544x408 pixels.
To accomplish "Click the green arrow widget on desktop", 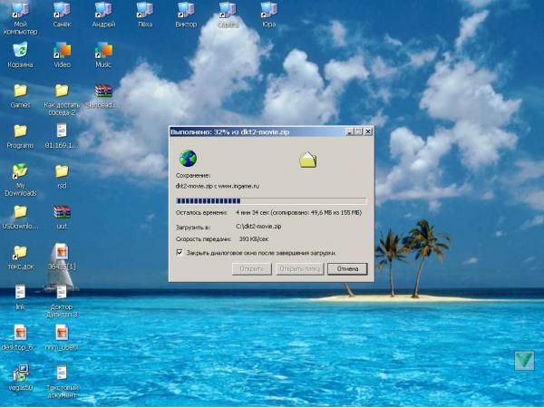I will (524, 360).
